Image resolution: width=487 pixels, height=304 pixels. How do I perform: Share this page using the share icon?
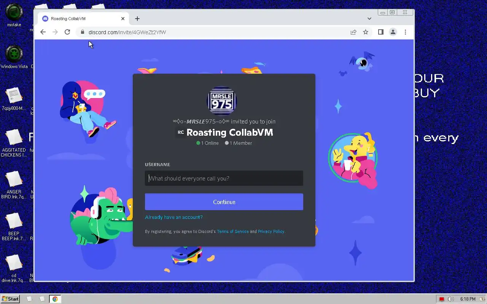click(353, 32)
